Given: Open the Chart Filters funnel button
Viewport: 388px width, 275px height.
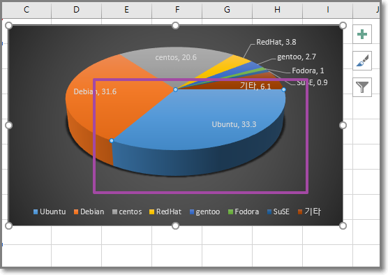Looking at the screenshot, I should coord(362,87).
